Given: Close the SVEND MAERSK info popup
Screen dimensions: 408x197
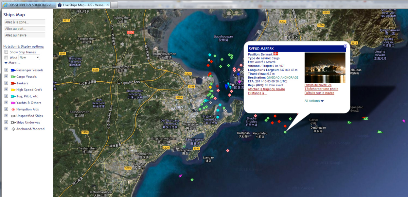Looking at the screenshot, I should pos(345,46).
